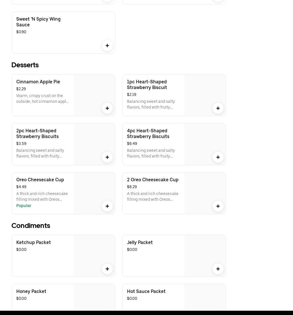Select the Desserts section heading

[x=25, y=65]
